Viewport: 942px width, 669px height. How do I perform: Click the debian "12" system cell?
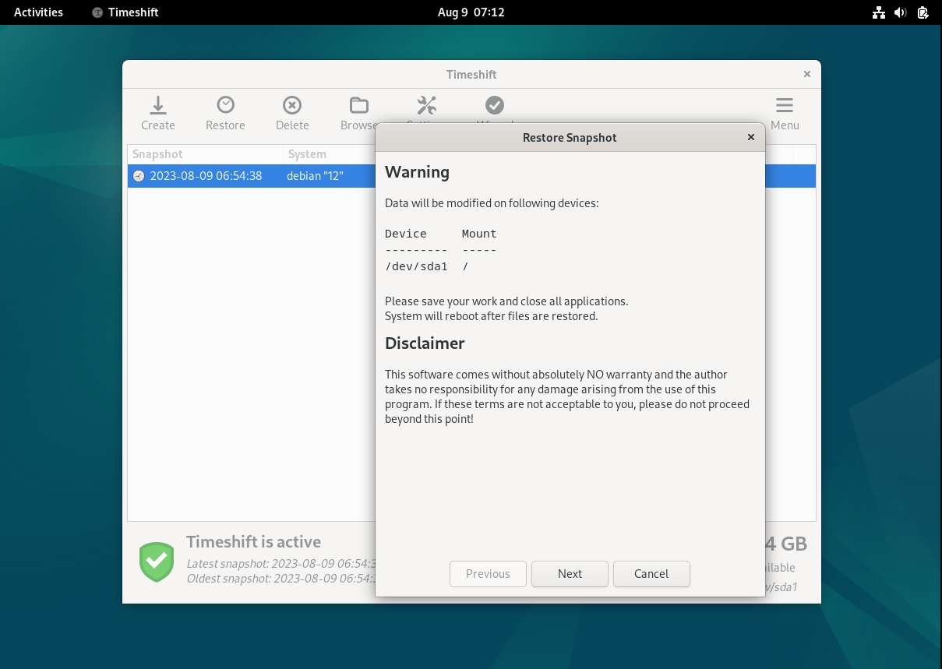pos(315,176)
